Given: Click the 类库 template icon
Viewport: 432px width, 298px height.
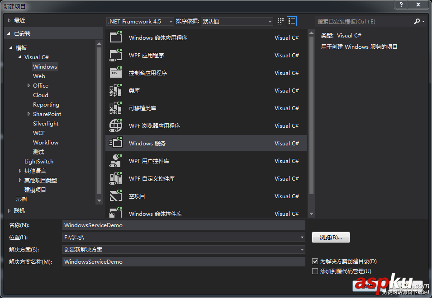Looking at the screenshot, I should pyautogui.click(x=116, y=90).
